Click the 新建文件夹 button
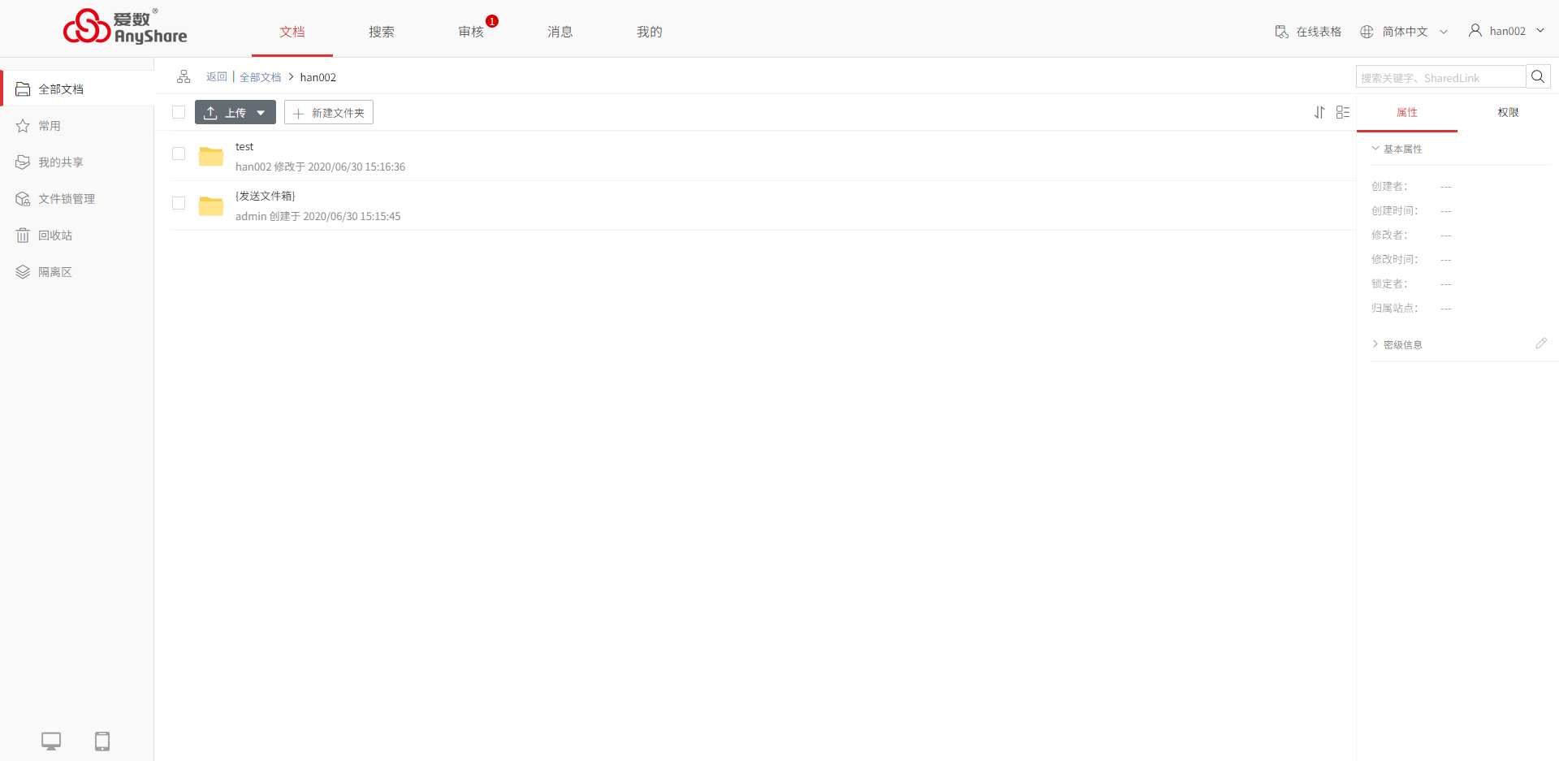 (x=329, y=112)
